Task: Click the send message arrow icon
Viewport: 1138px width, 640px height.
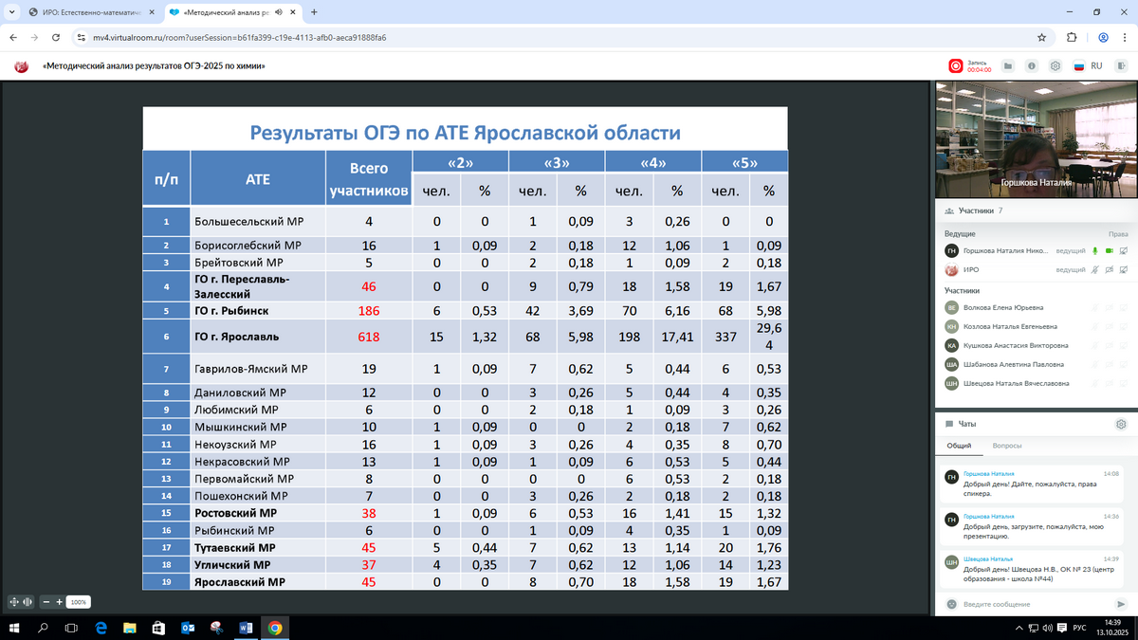Action: (x=1122, y=604)
